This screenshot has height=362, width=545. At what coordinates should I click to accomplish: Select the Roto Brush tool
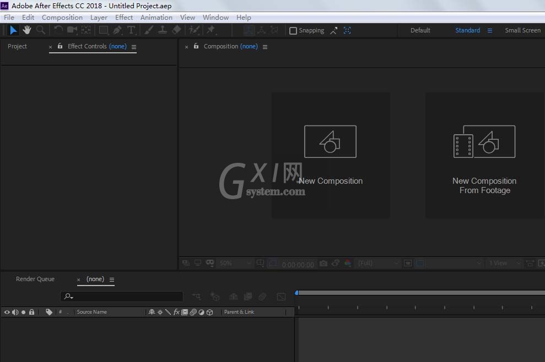[x=195, y=30]
